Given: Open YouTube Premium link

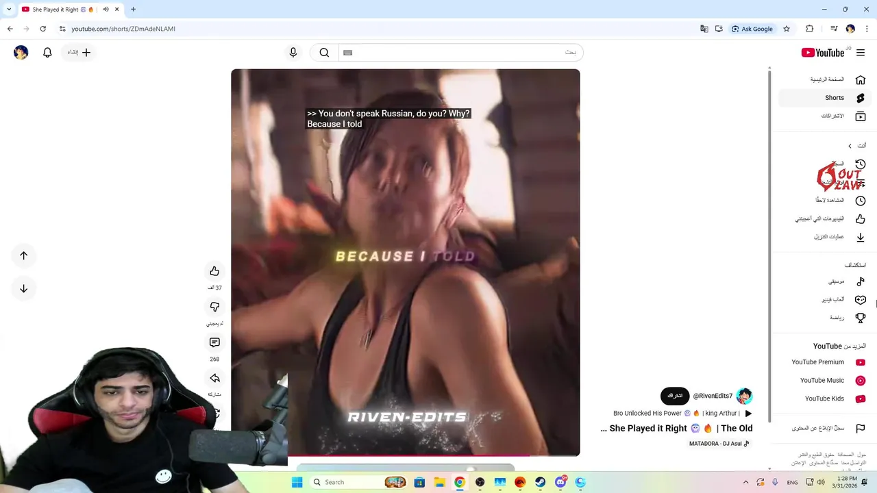Looking at the screenshot, I should pyautogui.click(x=824, y=362).
